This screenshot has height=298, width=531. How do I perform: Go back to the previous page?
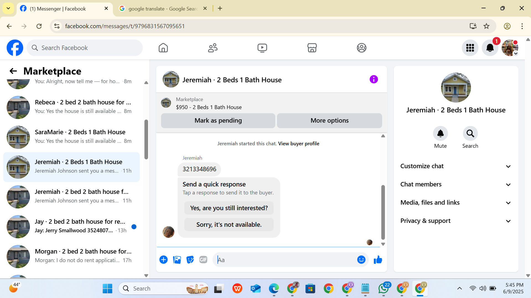coord(9,26)
